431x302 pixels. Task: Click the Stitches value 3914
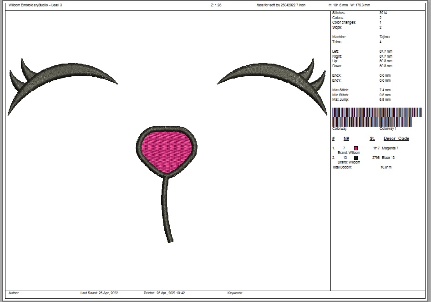(x=383, y=13)
